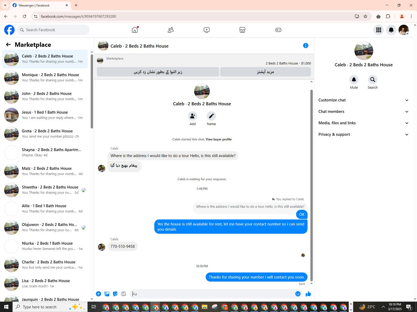
Task: Open Windows taskbar search box
Action: (51, 307)
